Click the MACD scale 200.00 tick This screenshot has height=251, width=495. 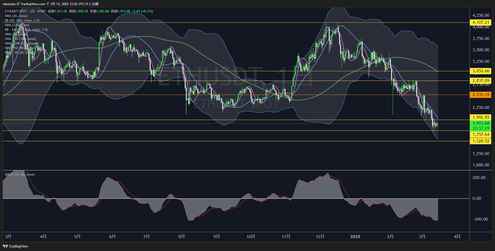pos(479,178)
